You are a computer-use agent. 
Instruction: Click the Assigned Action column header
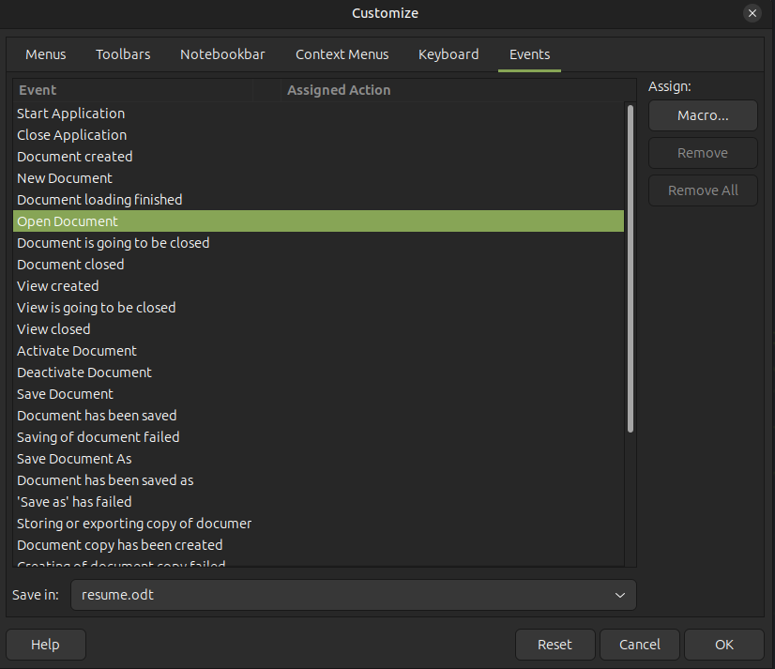(x=339, y=90)
